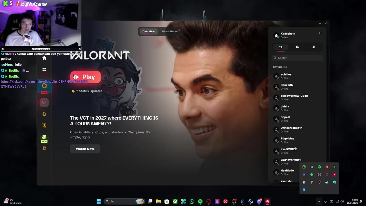Viewport: 366px width, 206px height.
Task: Open Windows Start menu
Action: pos(99,201)
